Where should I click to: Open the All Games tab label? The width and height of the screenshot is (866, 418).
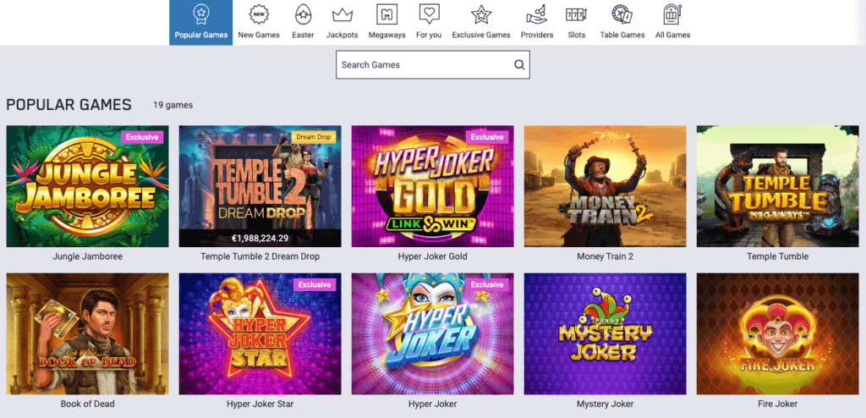point(672,35)
